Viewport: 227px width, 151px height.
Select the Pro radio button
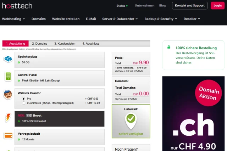click(24, 99)
